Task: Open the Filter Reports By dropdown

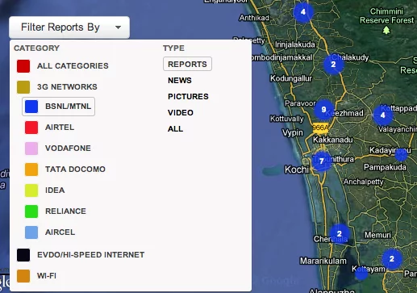Action: coord(69,27)
